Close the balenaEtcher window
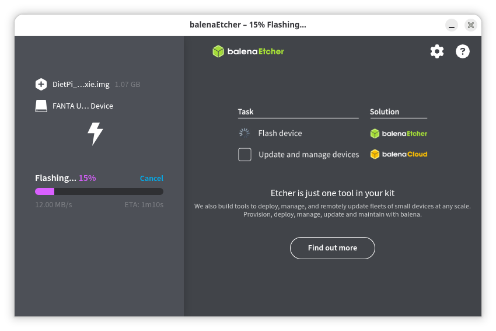 [x=470, y=25]
